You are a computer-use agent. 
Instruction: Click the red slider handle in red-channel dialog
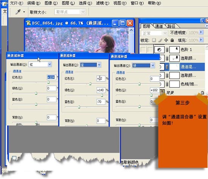click(48, 82)
